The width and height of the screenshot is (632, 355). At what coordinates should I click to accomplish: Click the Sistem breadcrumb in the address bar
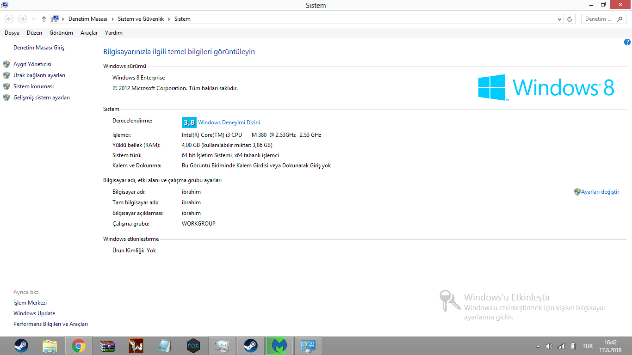click(182, 19)
